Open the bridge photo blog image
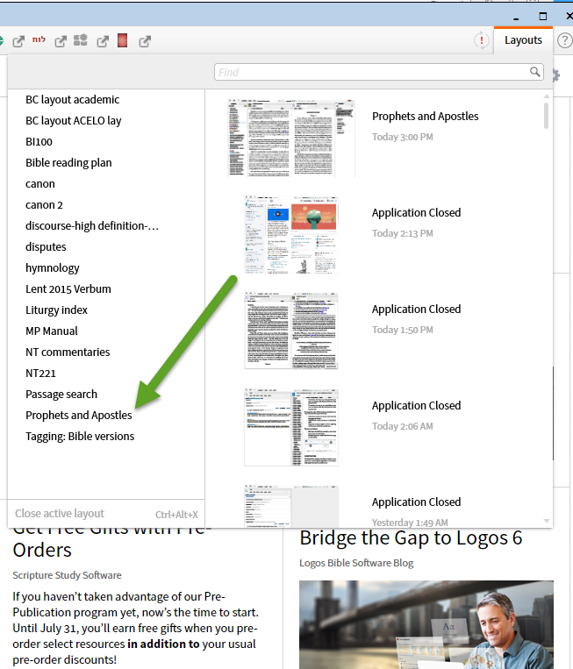 coord(426,624)
